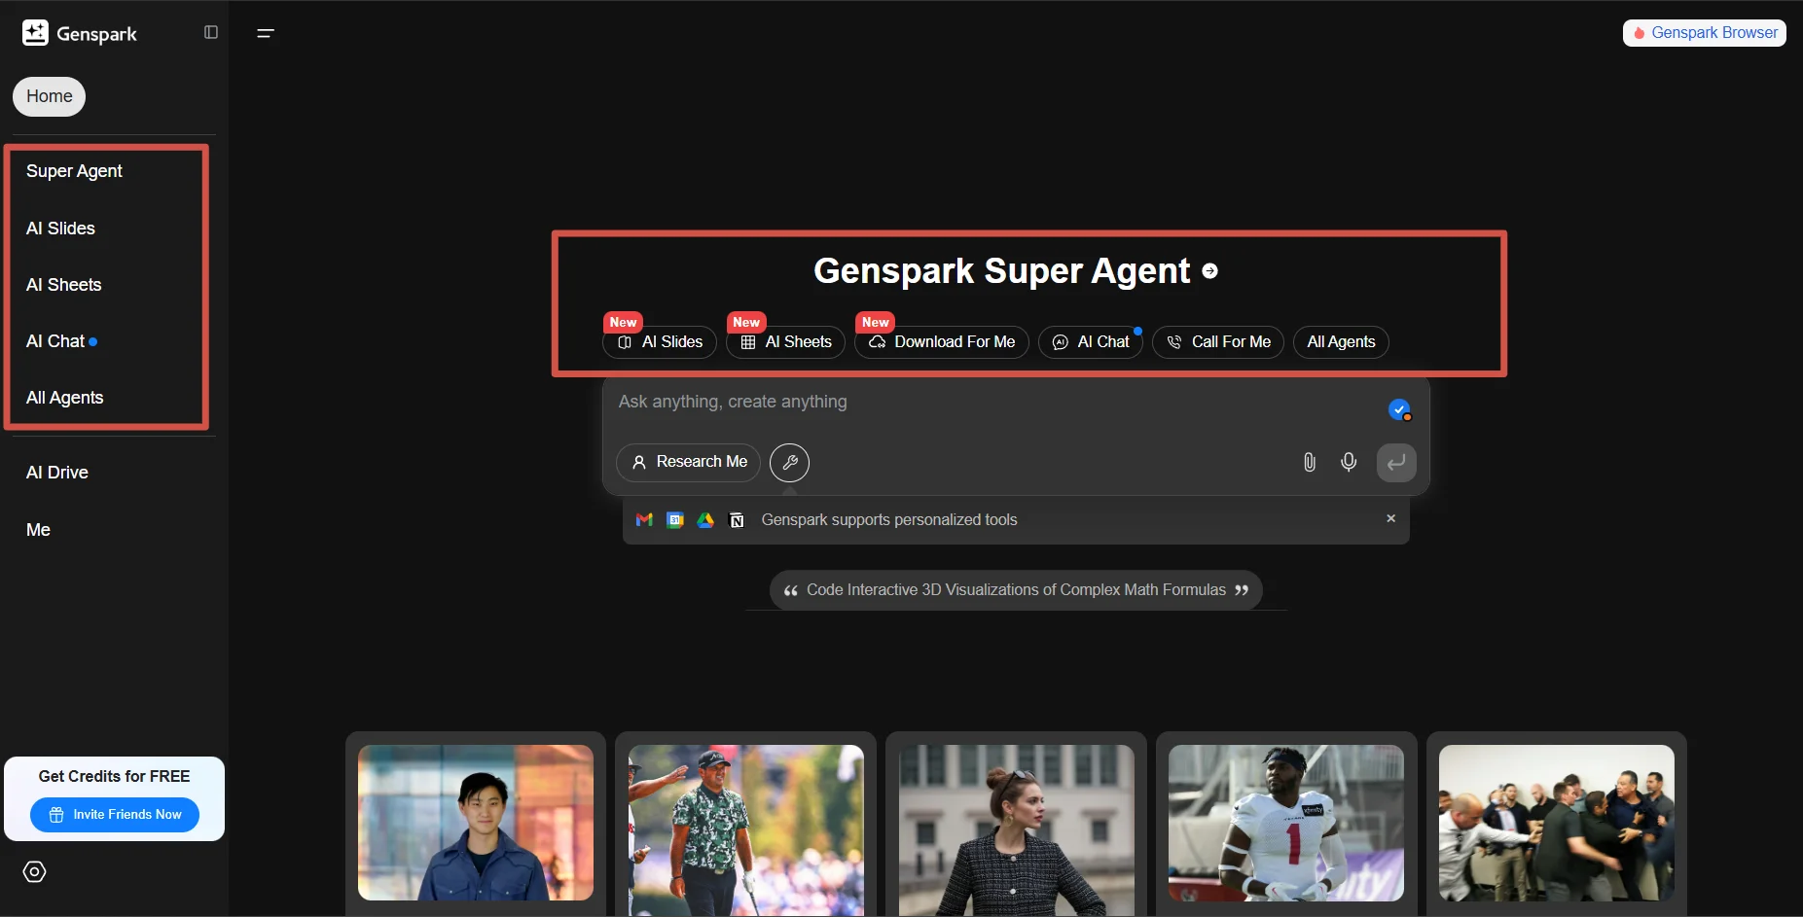Submit prompt with enter arrow button
The image size is (1803, 917).
[1396, 462]
